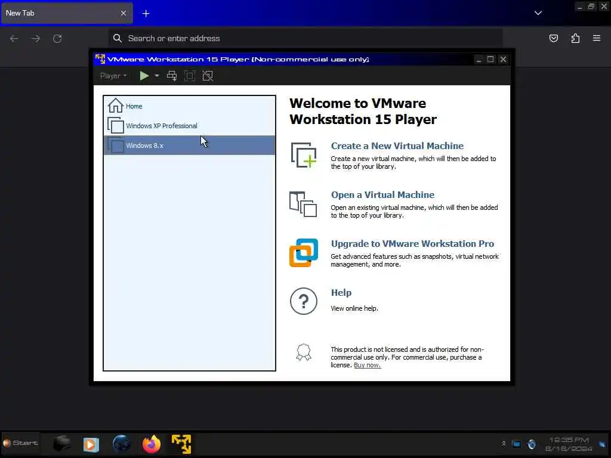This screenshot has width=611, height=458.
Task: Focus the Search or enter address field
Action: [305, 38]
